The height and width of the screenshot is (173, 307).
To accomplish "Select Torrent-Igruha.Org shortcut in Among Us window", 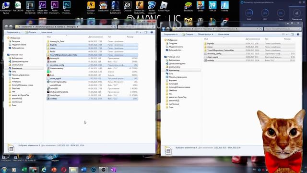I will (x=92, y=82).
